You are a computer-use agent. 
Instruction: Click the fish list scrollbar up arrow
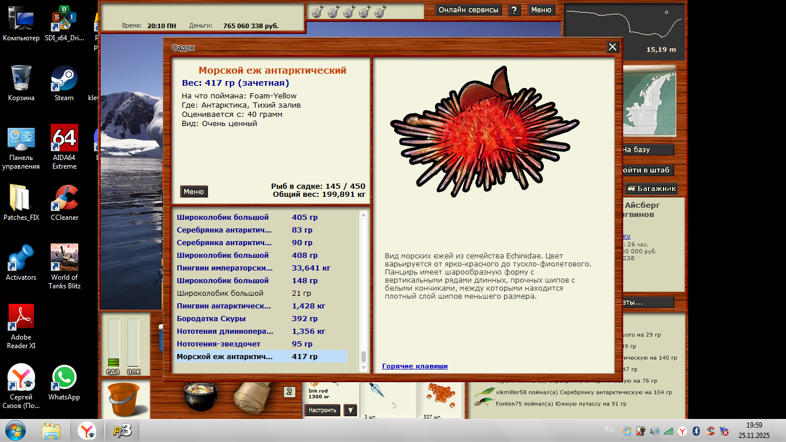click(364, 215)
